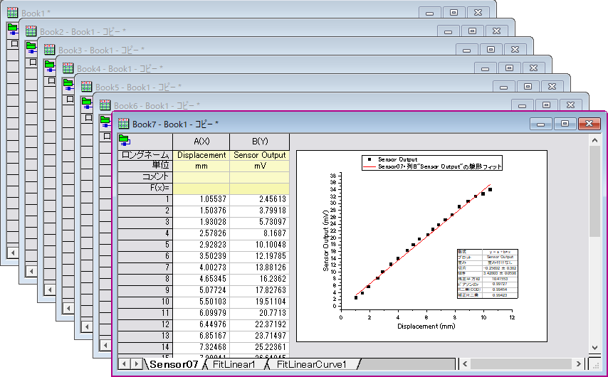
Task: Click the Book1 workbook window icon
Action: [x=12, y=12]
